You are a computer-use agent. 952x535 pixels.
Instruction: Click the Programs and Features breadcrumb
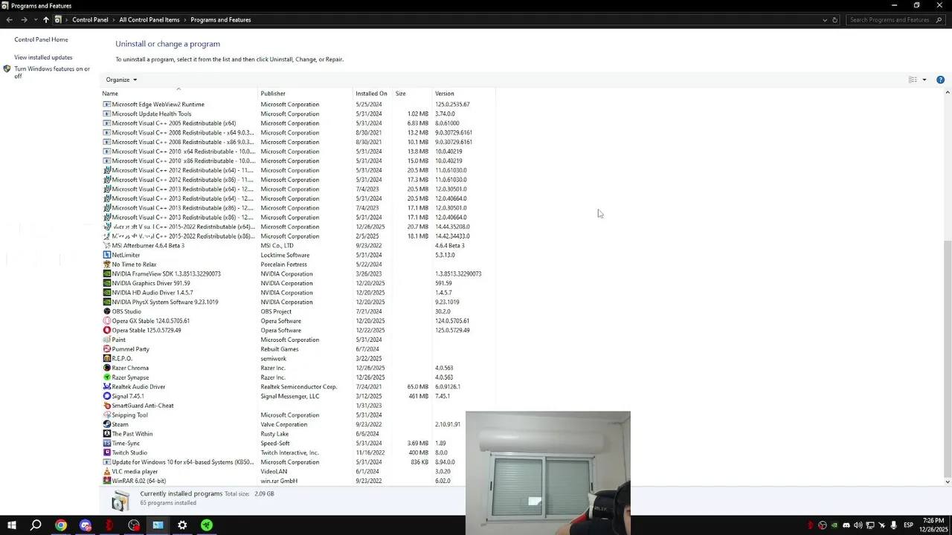221,20
